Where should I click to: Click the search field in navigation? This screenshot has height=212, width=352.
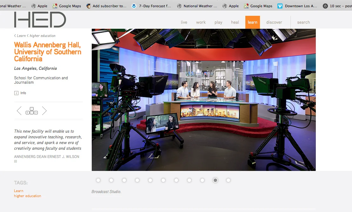click(303, 22)
